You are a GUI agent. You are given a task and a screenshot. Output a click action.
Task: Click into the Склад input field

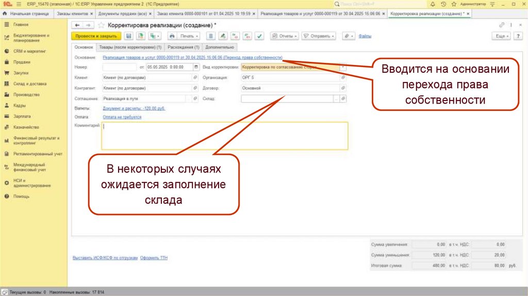coord(287,98)
